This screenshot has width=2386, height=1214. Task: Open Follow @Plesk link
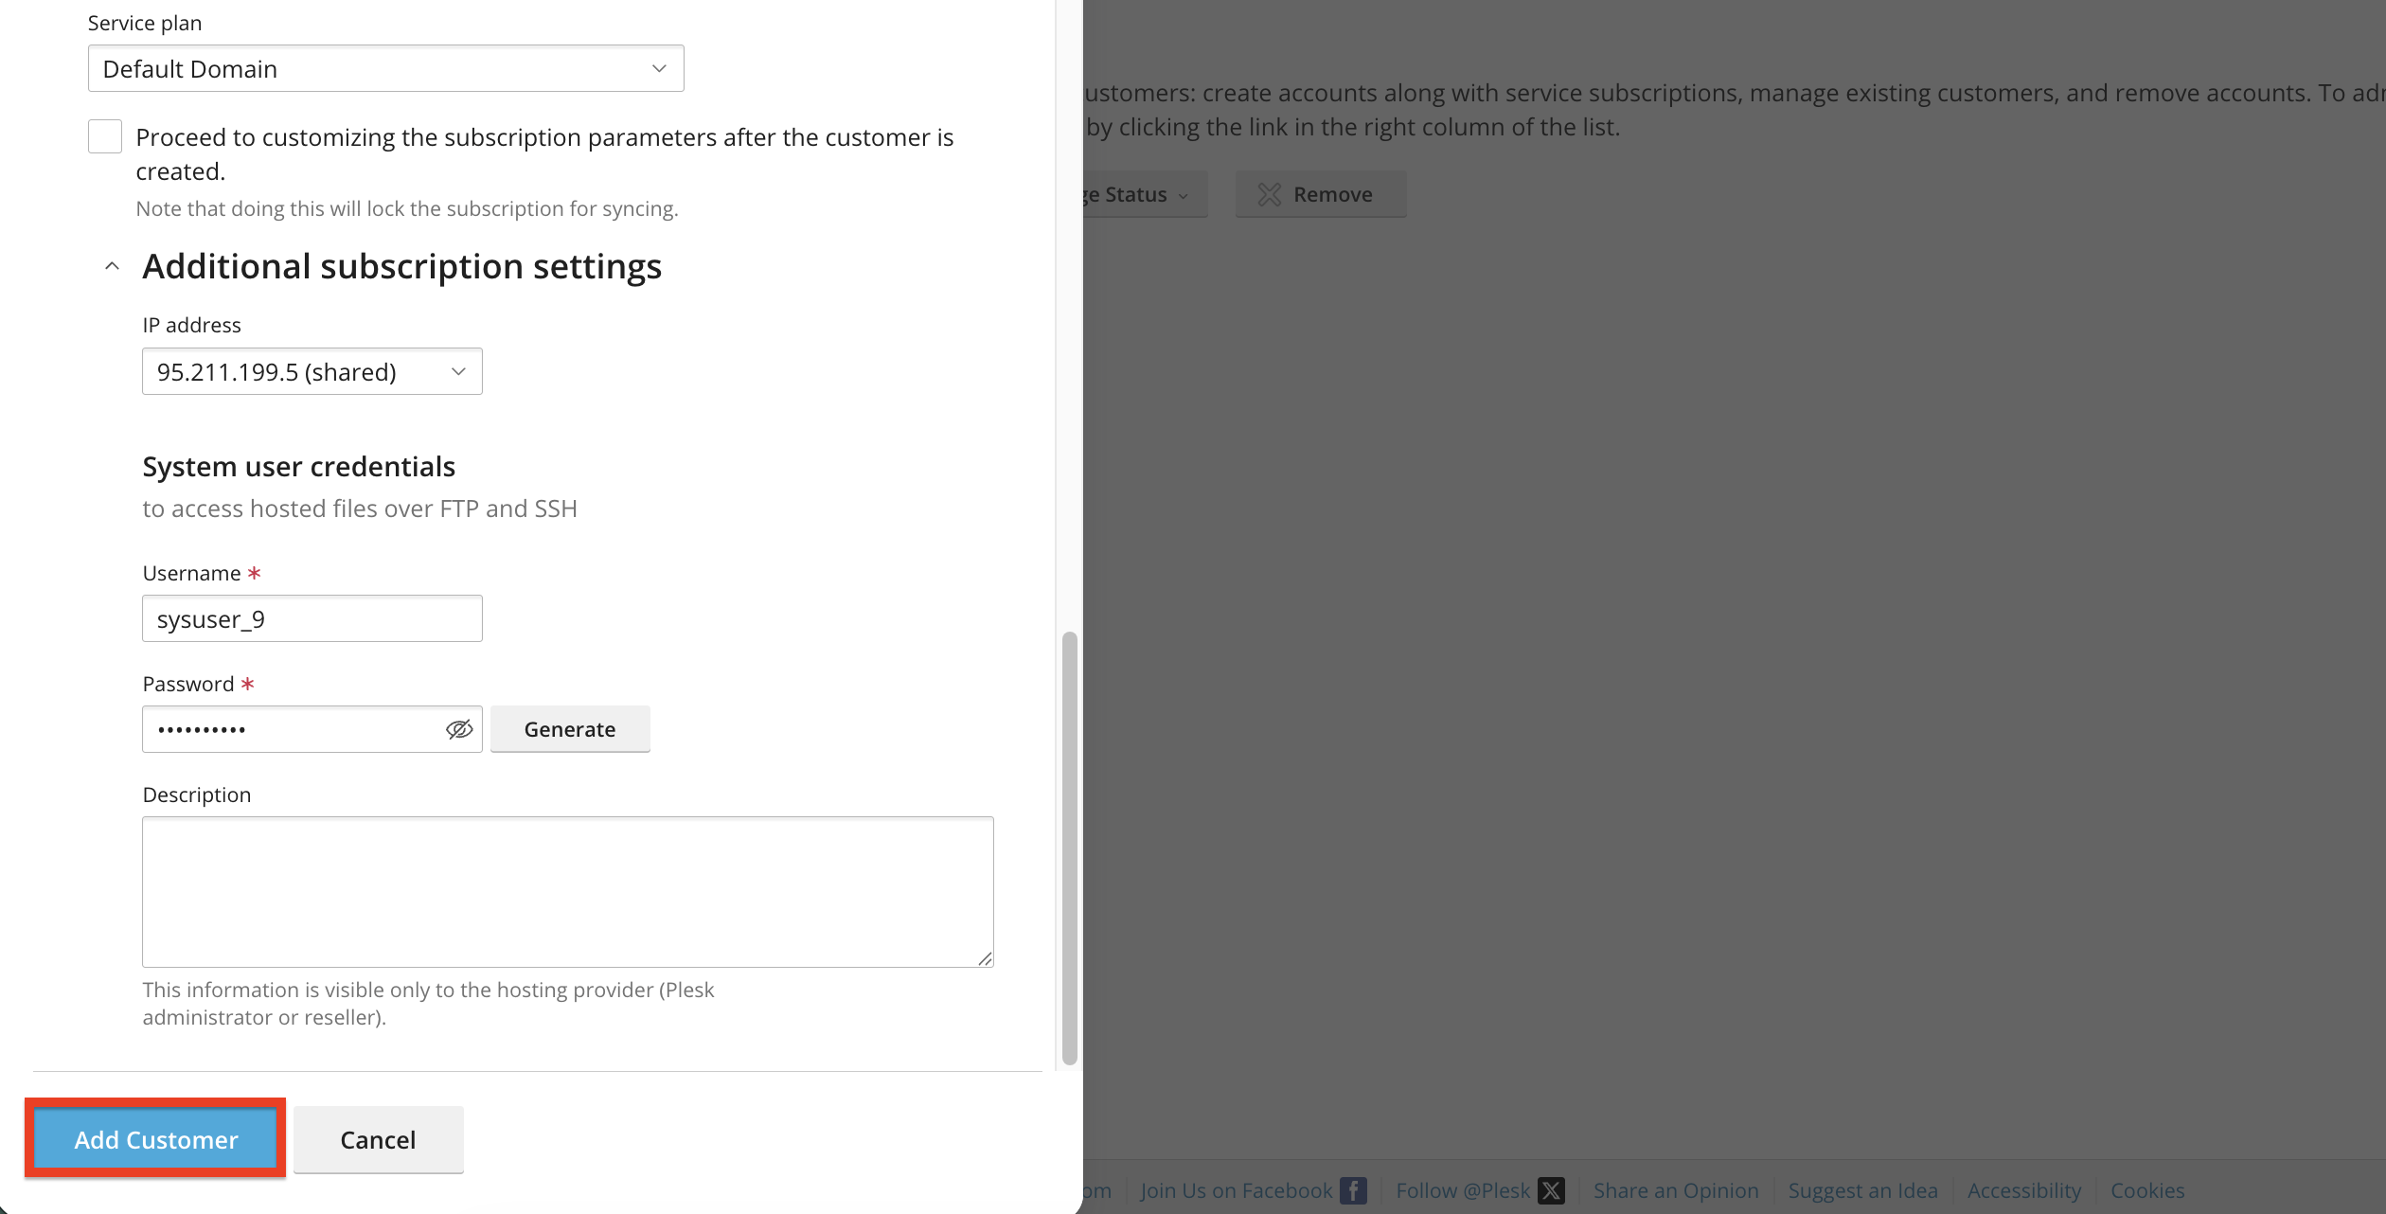1463,1190
